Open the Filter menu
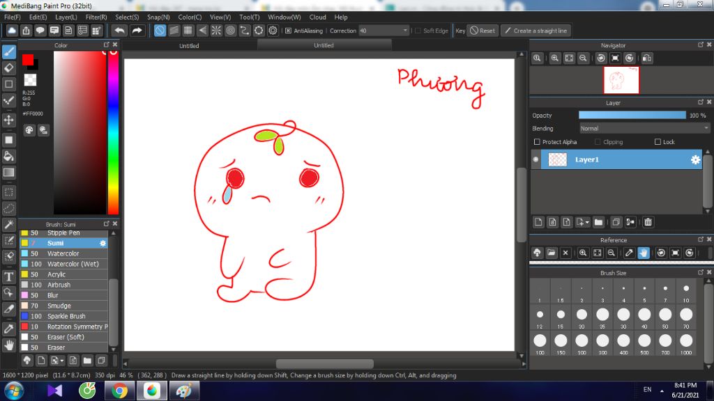This screenshot has height=401, width=714. pos(96,17)
